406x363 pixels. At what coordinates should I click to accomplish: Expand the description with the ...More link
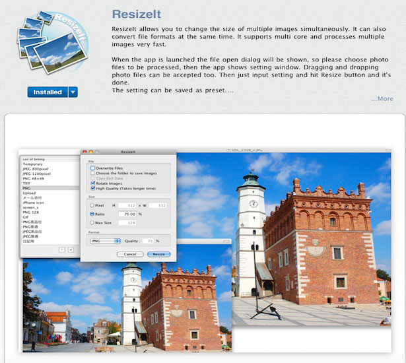point(382,98)
